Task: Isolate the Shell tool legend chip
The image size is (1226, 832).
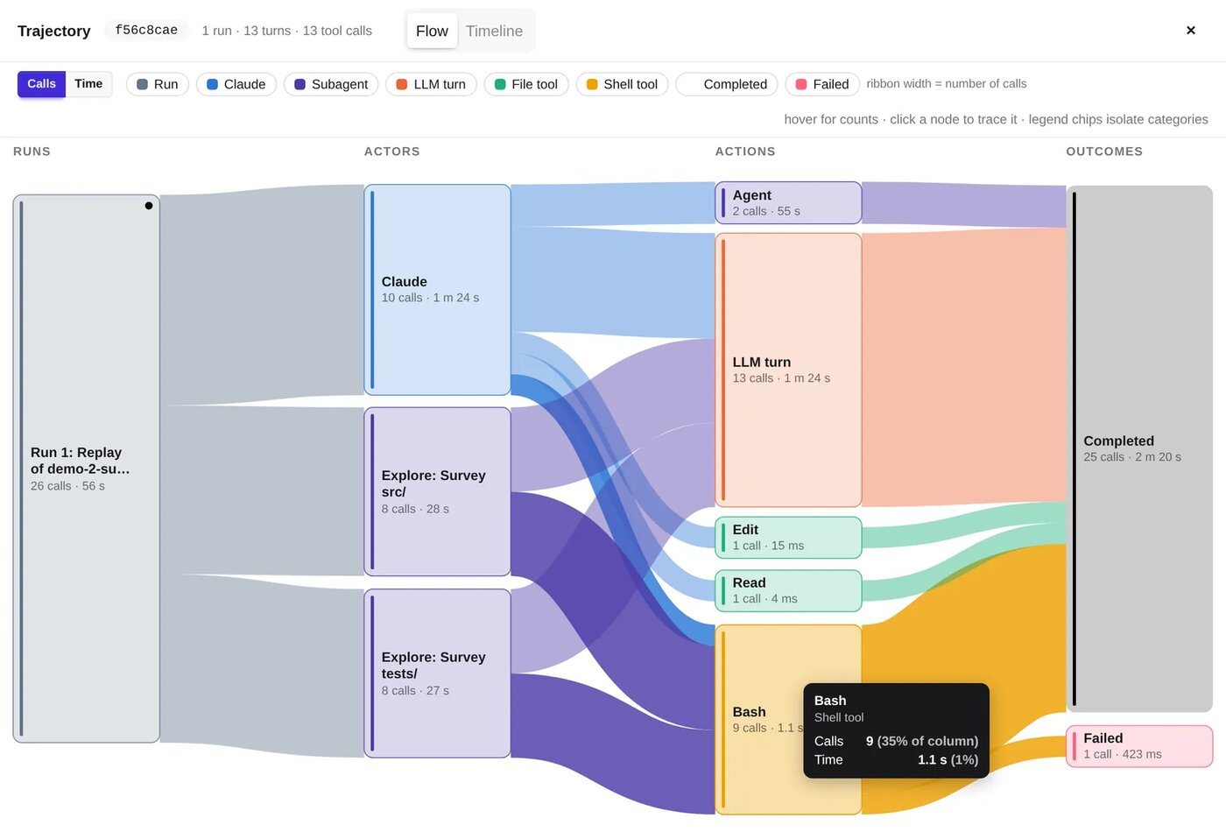Action: point(622,84)
